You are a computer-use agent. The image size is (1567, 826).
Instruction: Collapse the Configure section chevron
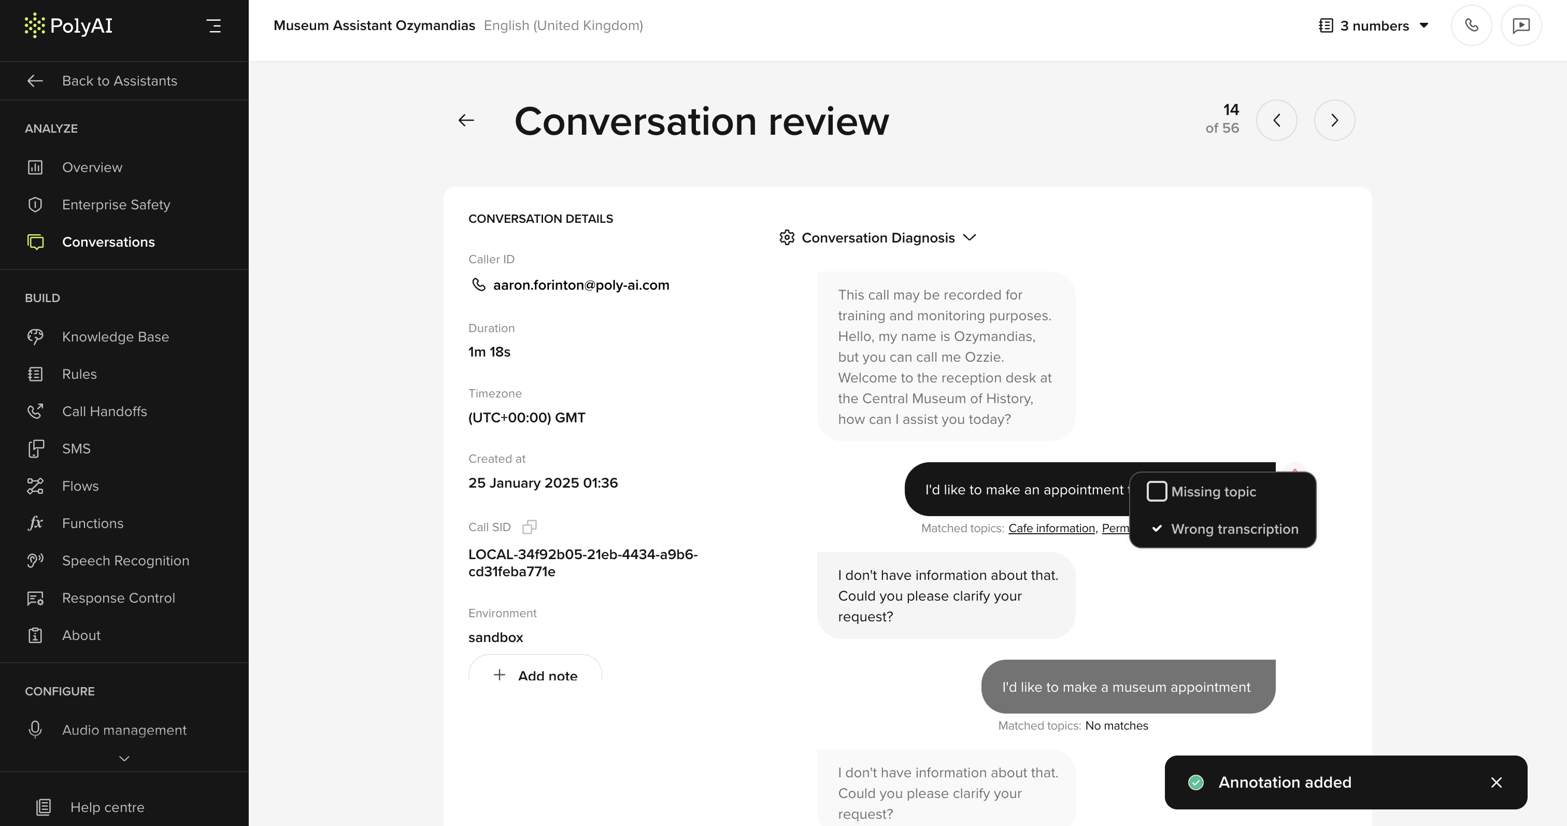click(124, 758)
